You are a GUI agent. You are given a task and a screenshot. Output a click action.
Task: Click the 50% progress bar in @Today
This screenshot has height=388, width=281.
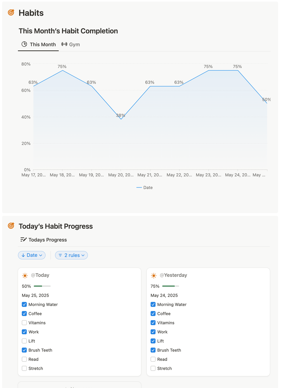(x=42, y=286)
